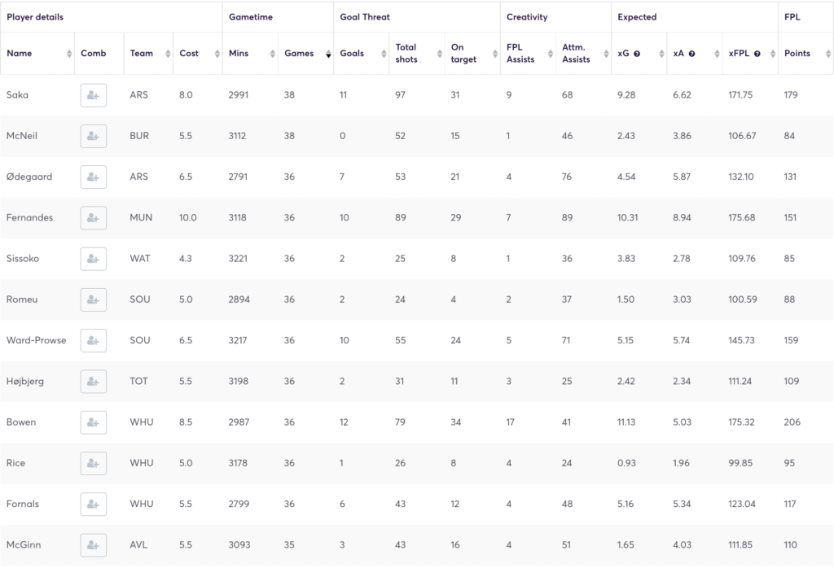Add Fernandes via the comparison icon

(x=93, y=217)
